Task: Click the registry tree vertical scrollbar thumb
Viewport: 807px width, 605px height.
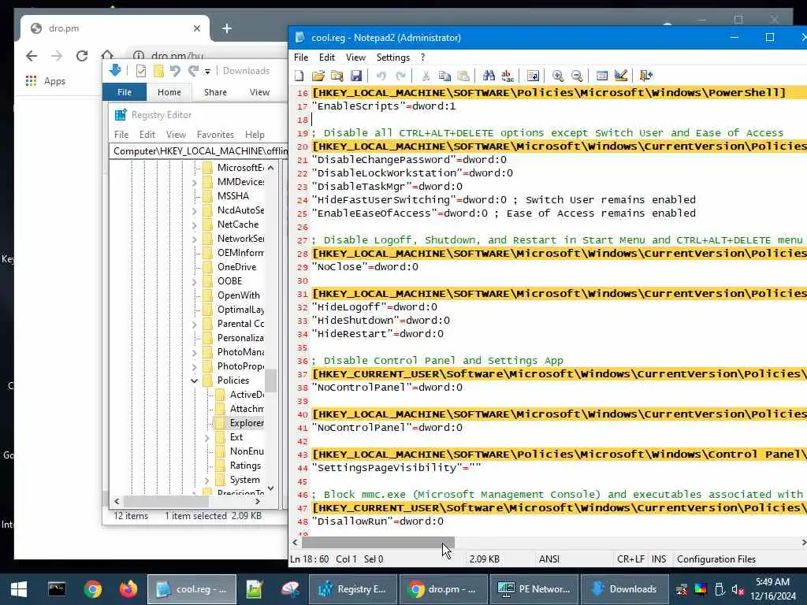Action: tap(271, 381)
